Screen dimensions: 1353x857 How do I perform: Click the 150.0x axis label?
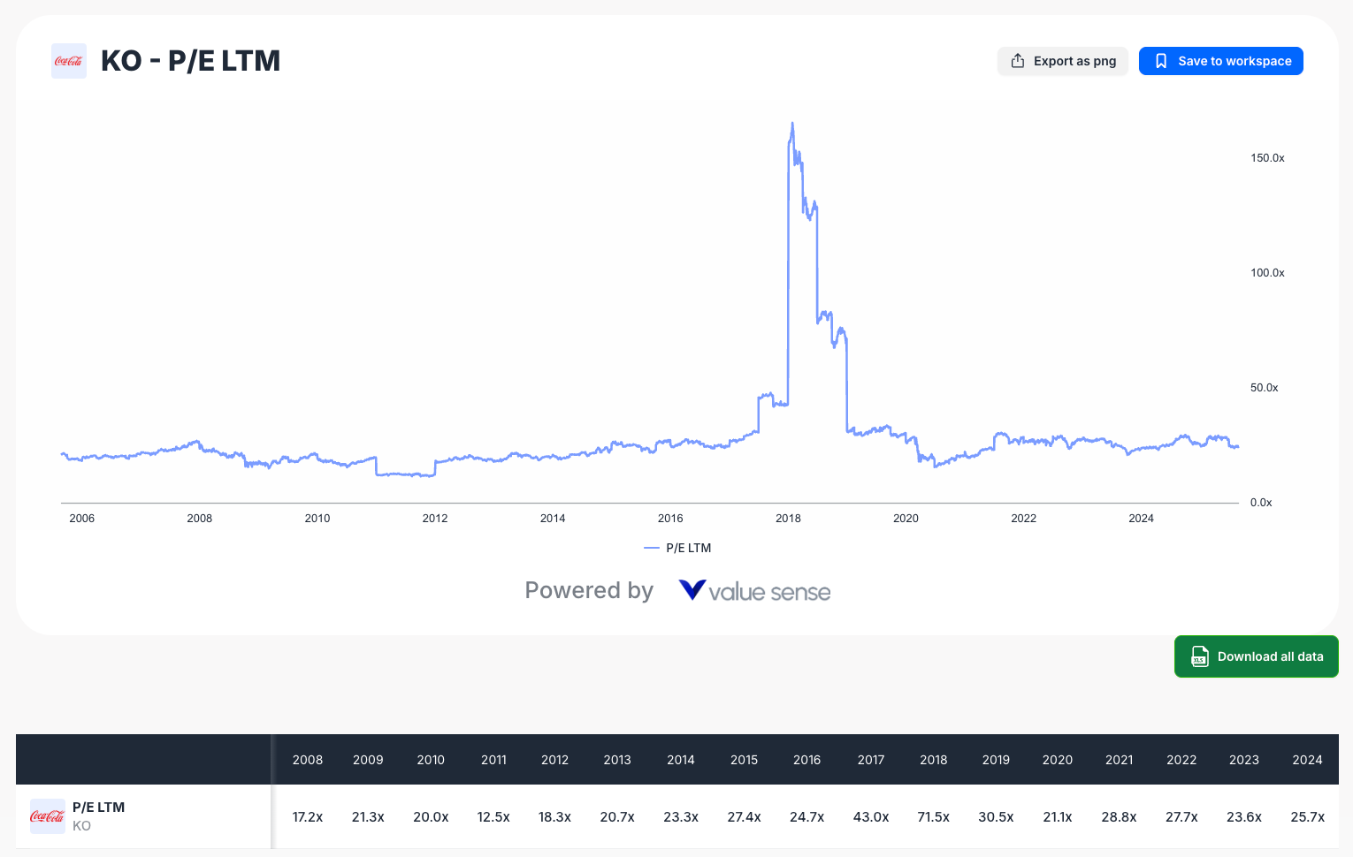click(1266, 157)
